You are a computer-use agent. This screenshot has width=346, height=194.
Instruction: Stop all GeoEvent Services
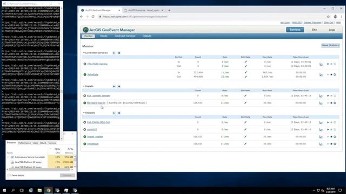pos(119,53)
